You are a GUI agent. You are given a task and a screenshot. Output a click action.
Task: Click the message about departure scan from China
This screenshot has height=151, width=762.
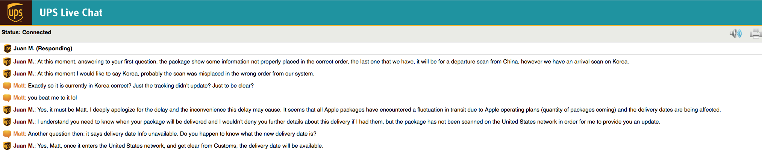[x=333, y=62]
